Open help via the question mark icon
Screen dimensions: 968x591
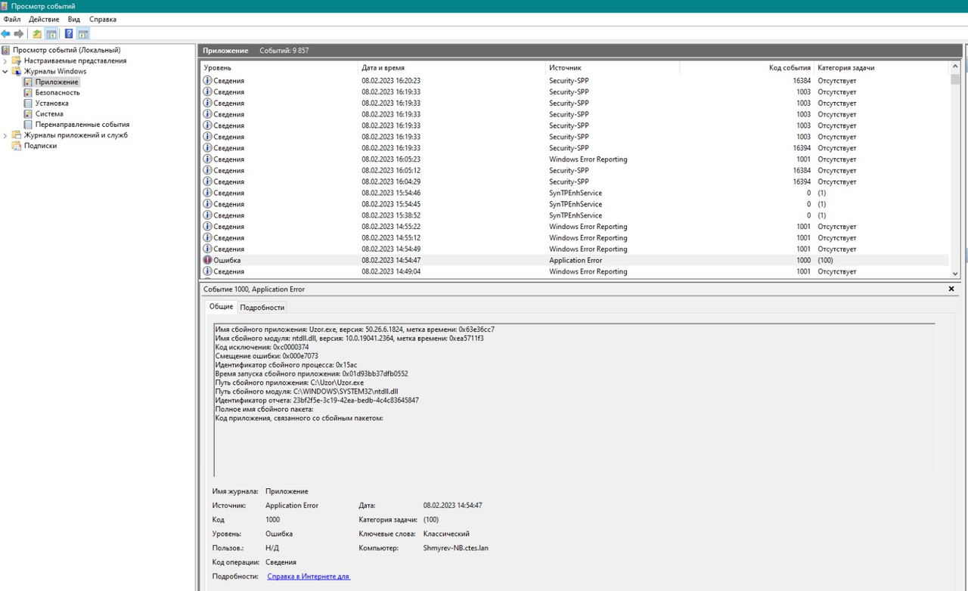(x=69, y=34)
